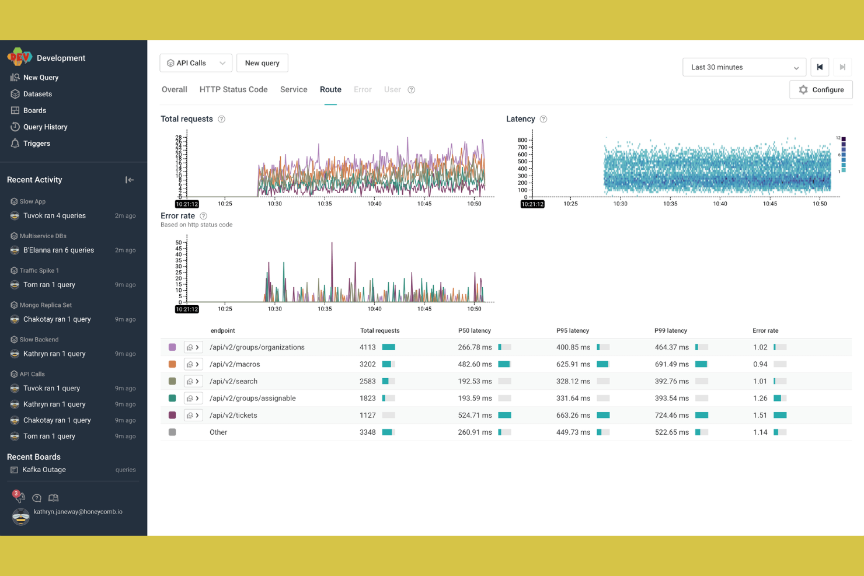Viewport: 864px width, 576px height.
Task: Click the purple swatch for /api/v2/groups/organizations
Action: 172,347
